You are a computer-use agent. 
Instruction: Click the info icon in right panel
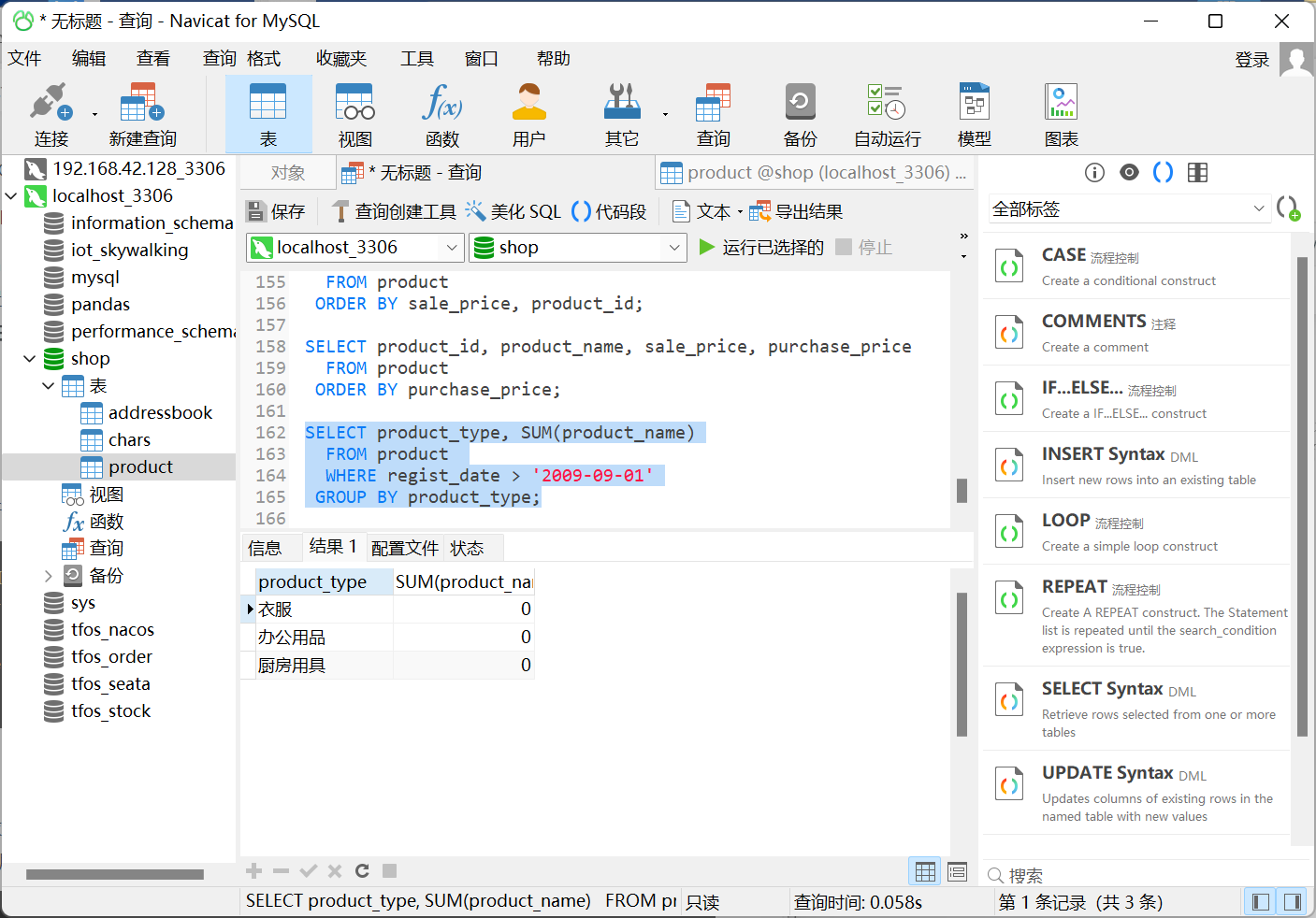tap(1094, 172)
